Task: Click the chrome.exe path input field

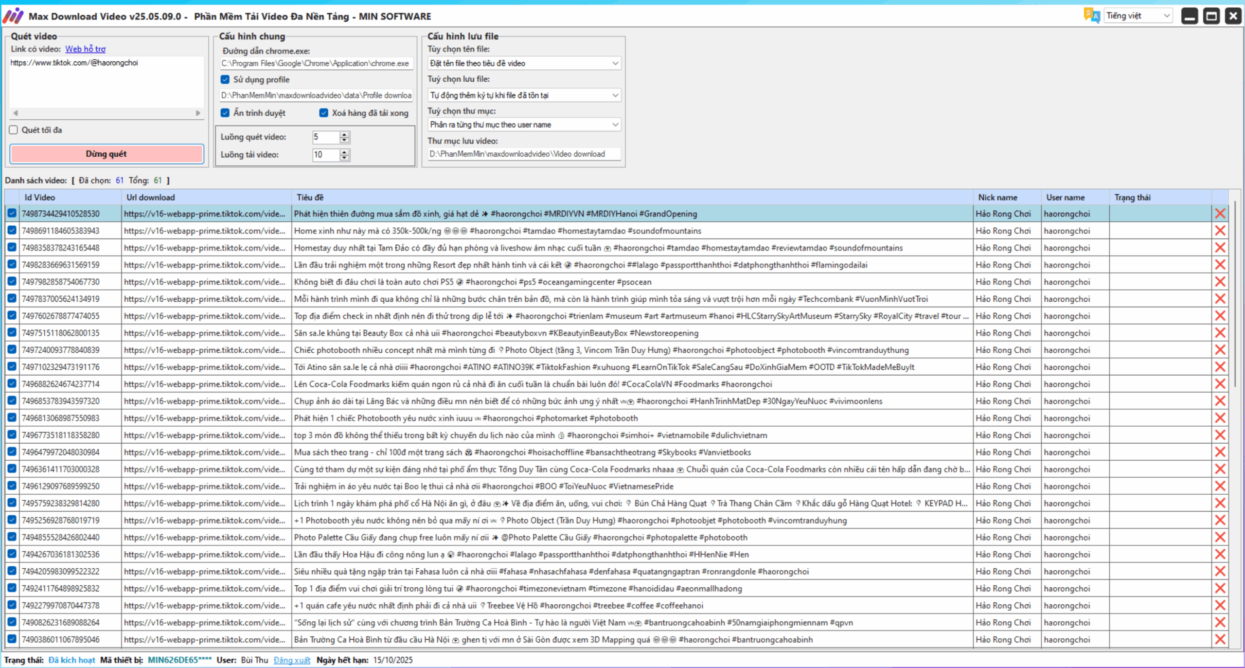Action: click(317, 63)
